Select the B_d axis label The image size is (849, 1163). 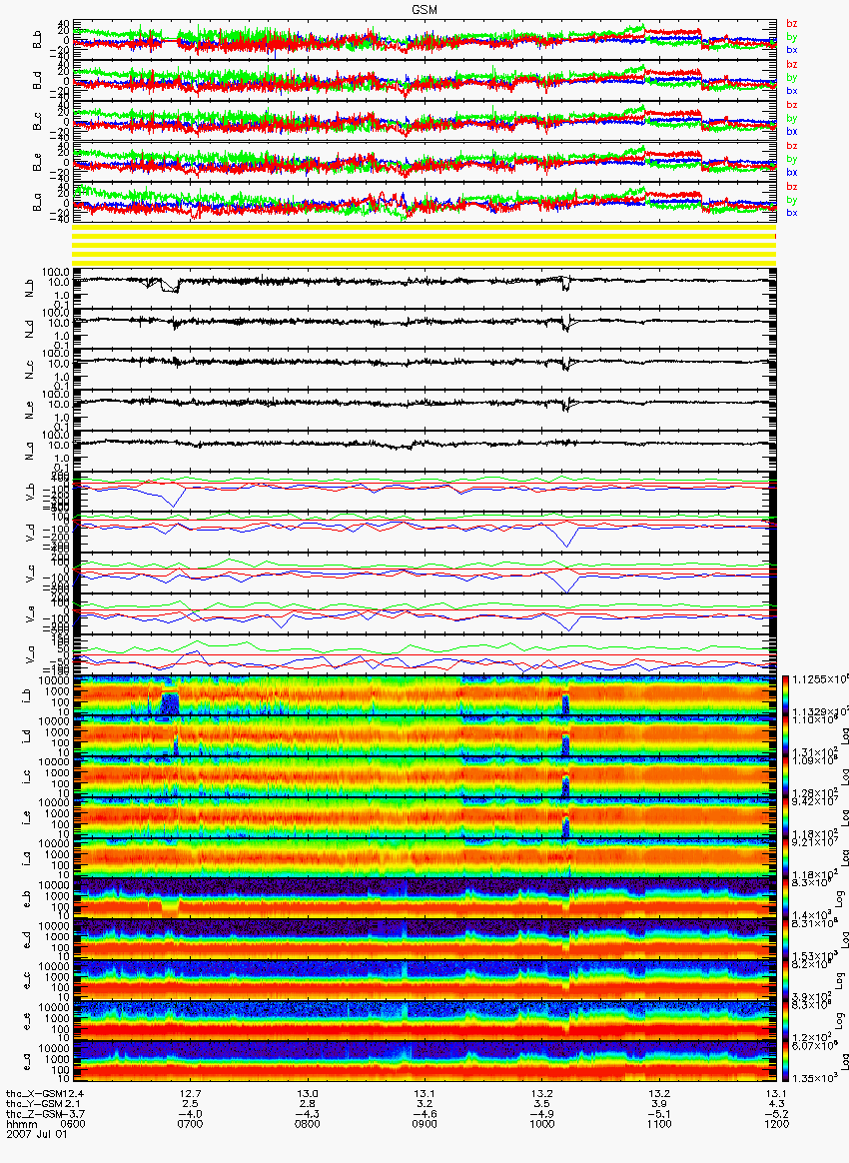(x=38, y=81)
